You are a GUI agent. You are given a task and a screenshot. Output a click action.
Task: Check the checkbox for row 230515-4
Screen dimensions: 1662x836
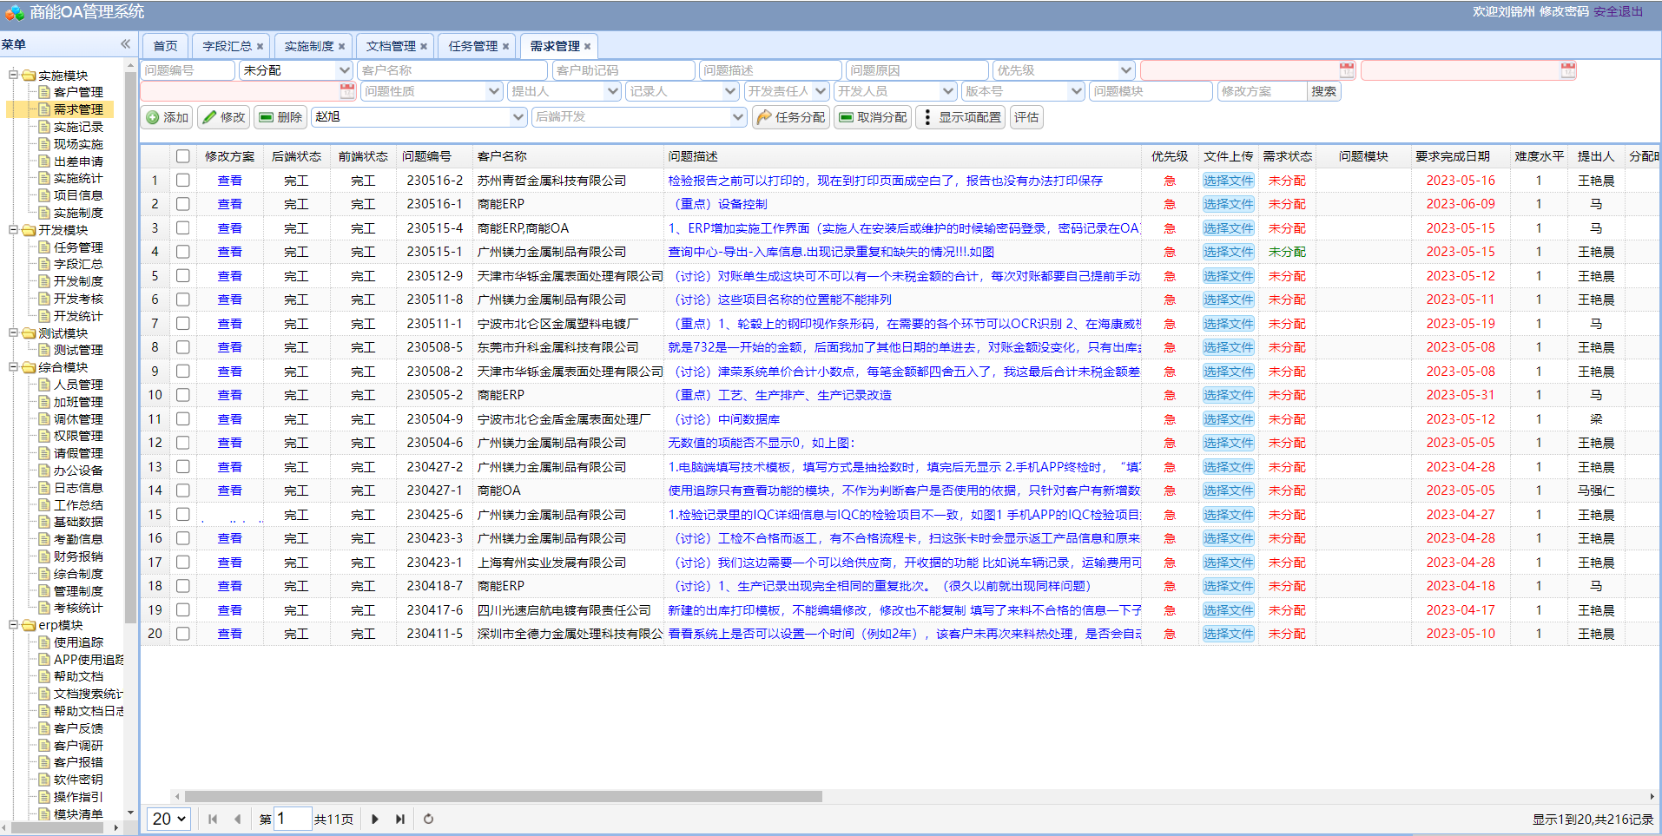pos(182,228)
